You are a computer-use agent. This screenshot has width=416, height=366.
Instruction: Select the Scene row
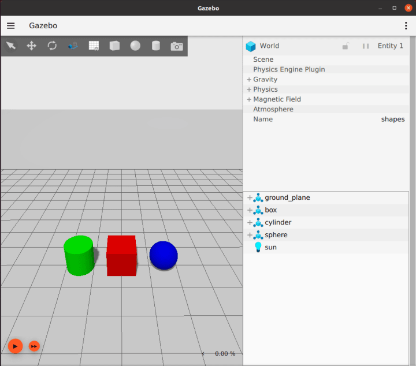click(326, 59)
